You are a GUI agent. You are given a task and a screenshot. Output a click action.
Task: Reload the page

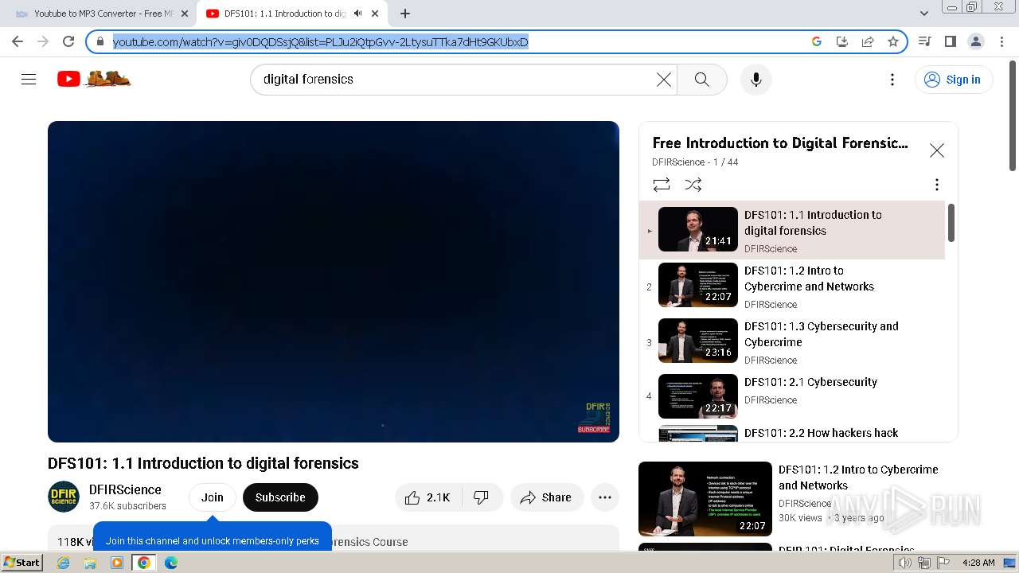(68, 41)
